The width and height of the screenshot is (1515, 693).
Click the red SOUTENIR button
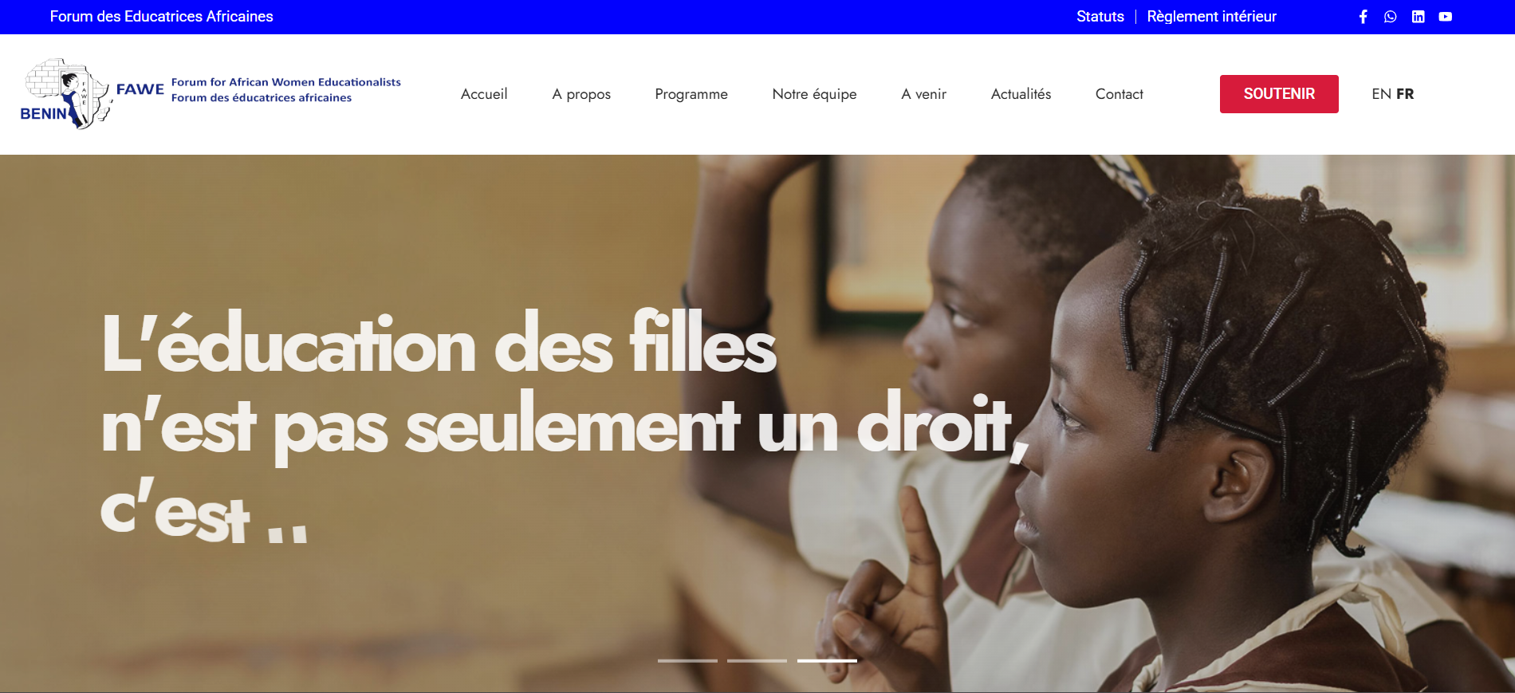tap(1279, 94)
